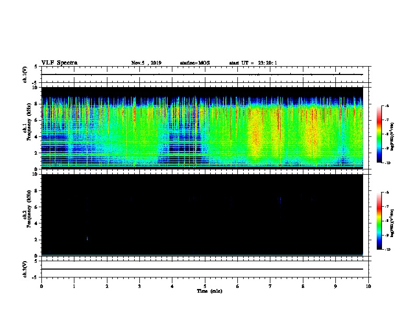Click the ch.2 spectrogram color scale bar
The image size is (415, 321).
click(x=379, y=221)
